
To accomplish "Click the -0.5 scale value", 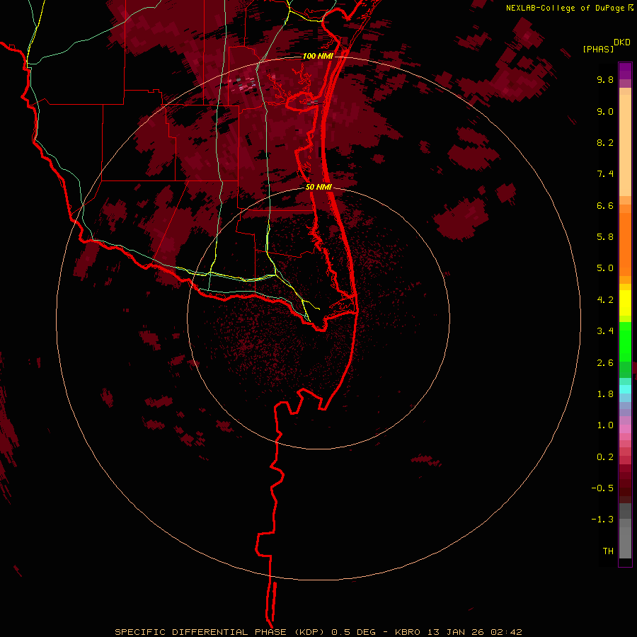I will coord(602,488).
